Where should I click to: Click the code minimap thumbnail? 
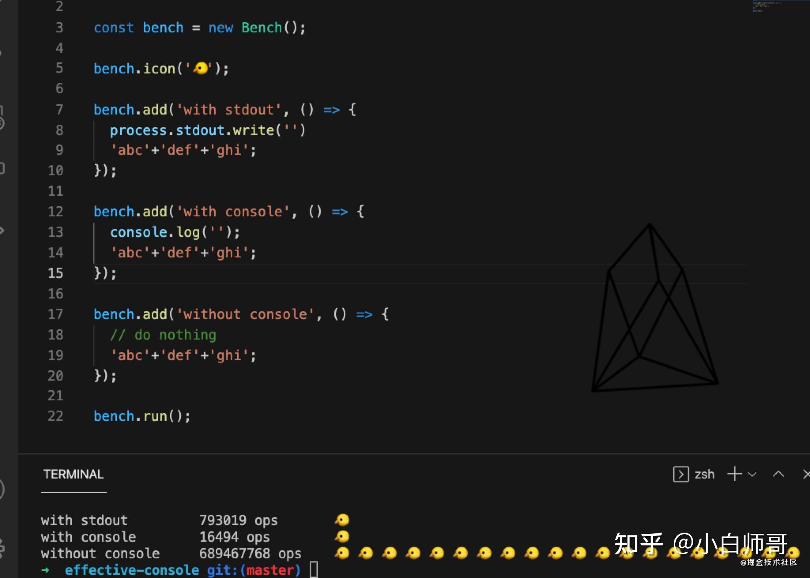pos(767,7)
